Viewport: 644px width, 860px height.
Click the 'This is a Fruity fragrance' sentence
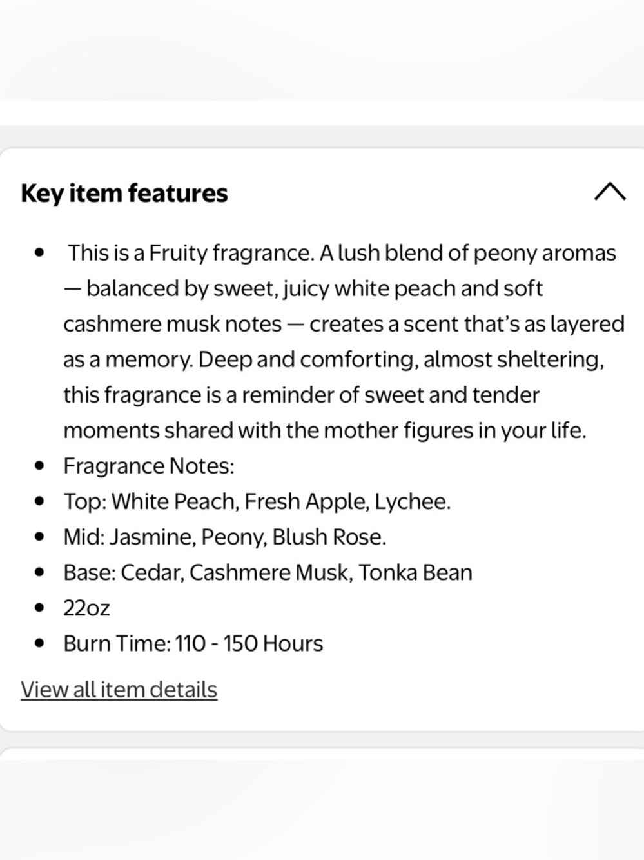[191, 253]
